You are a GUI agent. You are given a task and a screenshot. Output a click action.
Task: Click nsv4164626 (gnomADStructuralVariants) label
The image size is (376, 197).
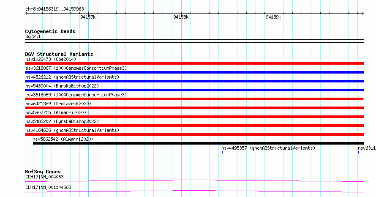[x=72, y=130]
